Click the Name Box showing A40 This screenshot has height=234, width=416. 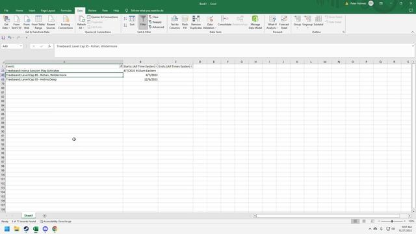(x=10, y=46)
